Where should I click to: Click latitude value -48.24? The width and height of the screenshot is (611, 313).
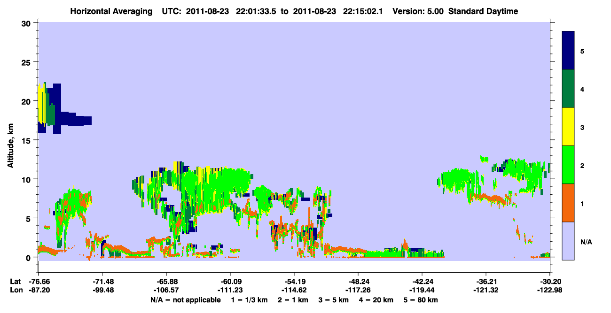[358, 282]
